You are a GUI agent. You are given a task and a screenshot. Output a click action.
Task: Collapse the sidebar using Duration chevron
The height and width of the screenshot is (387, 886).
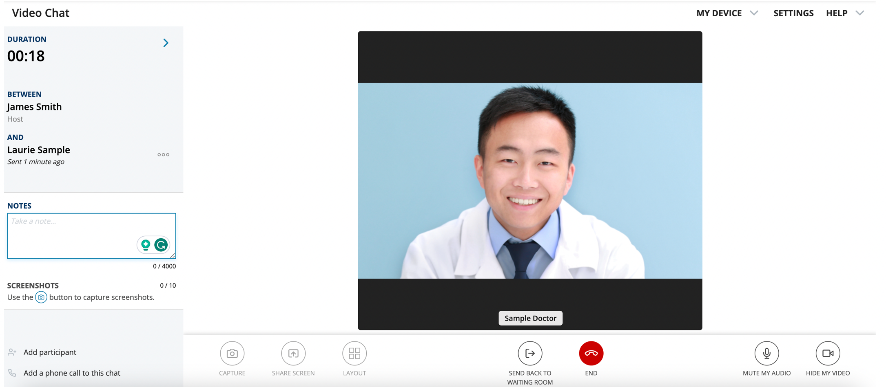click(x=166, y=43)
